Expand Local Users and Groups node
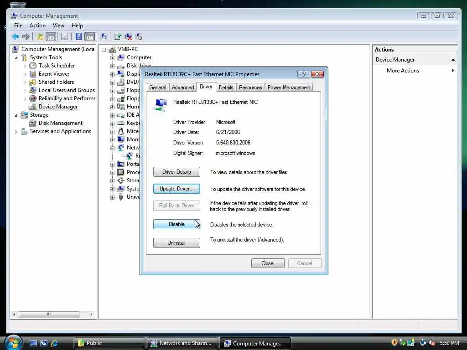Viewport: 467px width, 350px height. click(25, 91)
